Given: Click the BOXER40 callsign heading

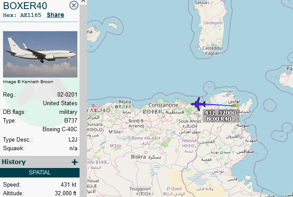Looking at the screenshot, I should (x=25, y=6).
